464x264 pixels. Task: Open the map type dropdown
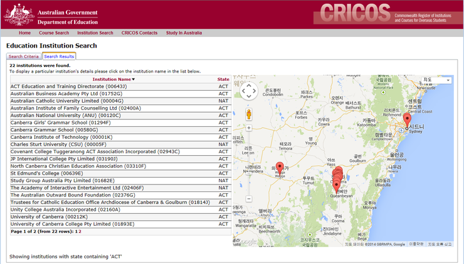click(436, 80)
